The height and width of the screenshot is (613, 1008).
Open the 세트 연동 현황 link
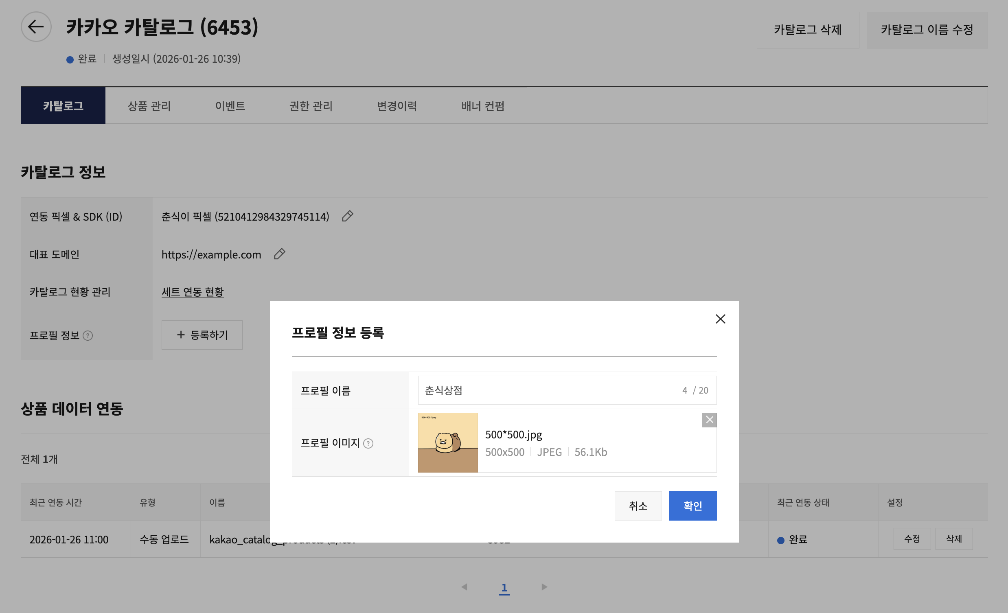[193, 292]
